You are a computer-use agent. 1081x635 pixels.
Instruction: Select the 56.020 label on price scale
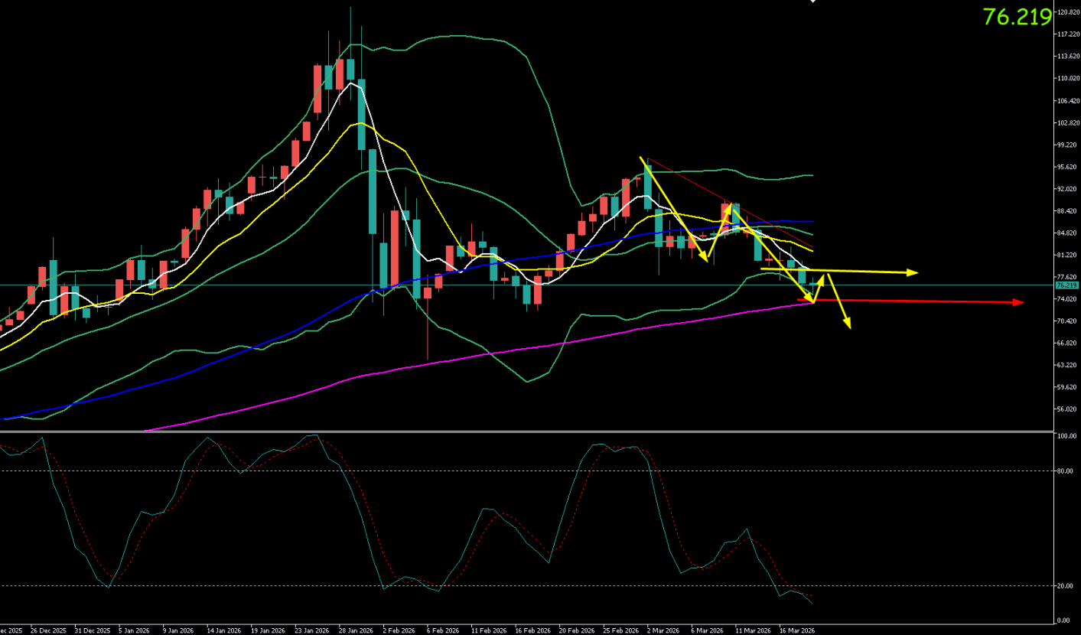pyautogui.click(x=1066, y=409)
